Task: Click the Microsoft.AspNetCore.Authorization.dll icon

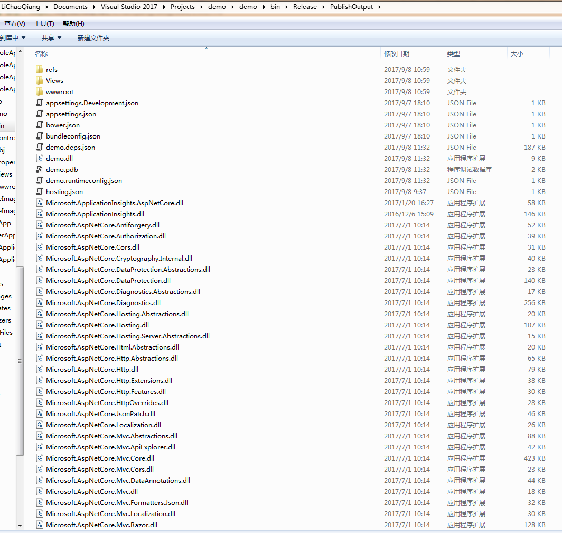Action: click(40, 236)
